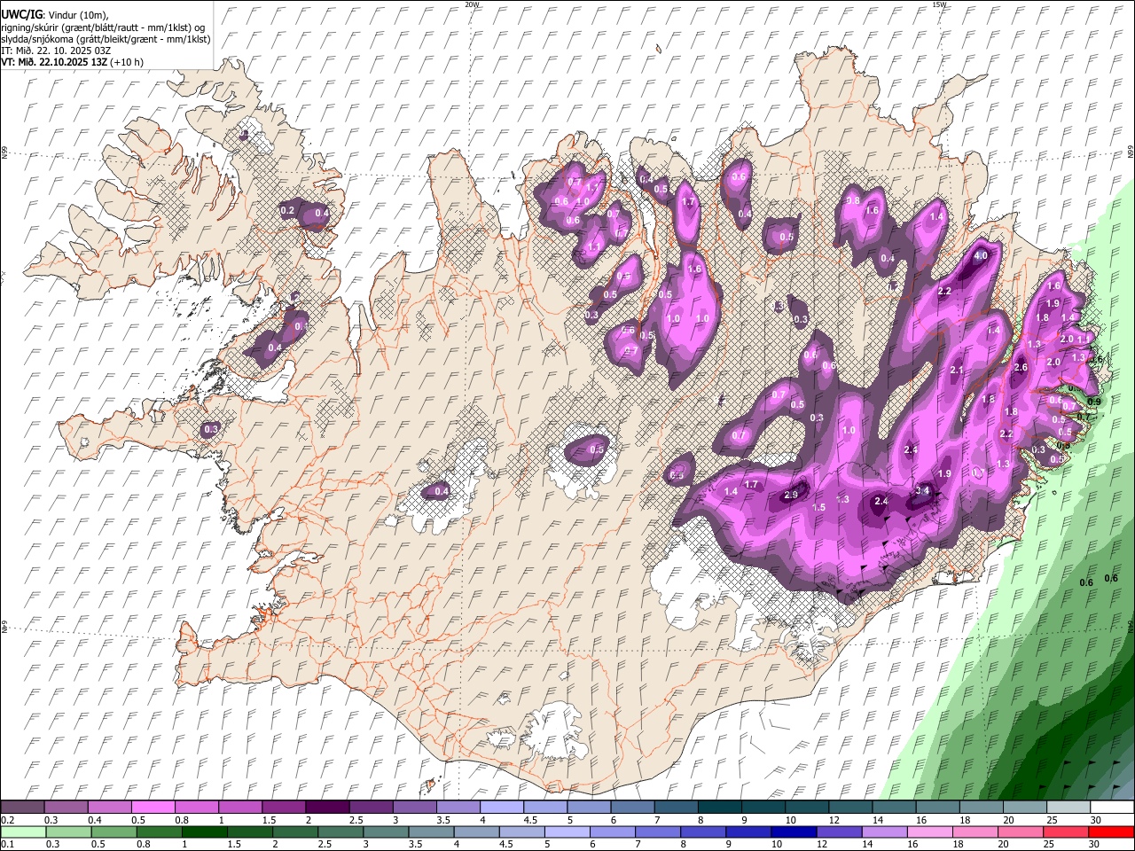Click the '3.4' snowfall value on the map
Viewport: 1135px width, 851px height.
pyautogui.click(x=922, y=490)
